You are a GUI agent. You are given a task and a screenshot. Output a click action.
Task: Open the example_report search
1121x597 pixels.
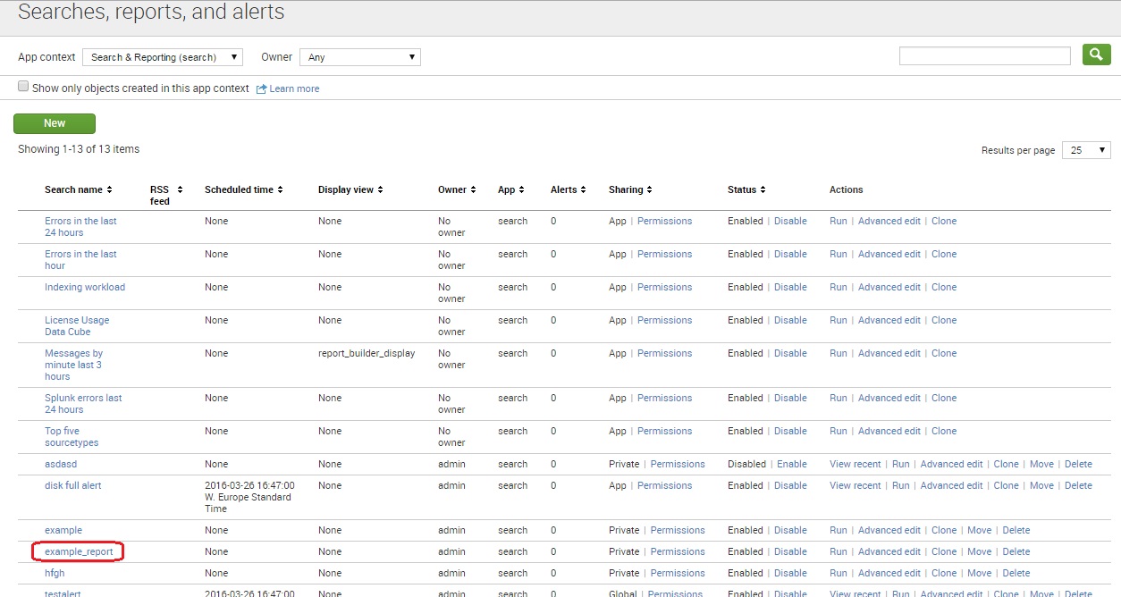pos(78,551)
